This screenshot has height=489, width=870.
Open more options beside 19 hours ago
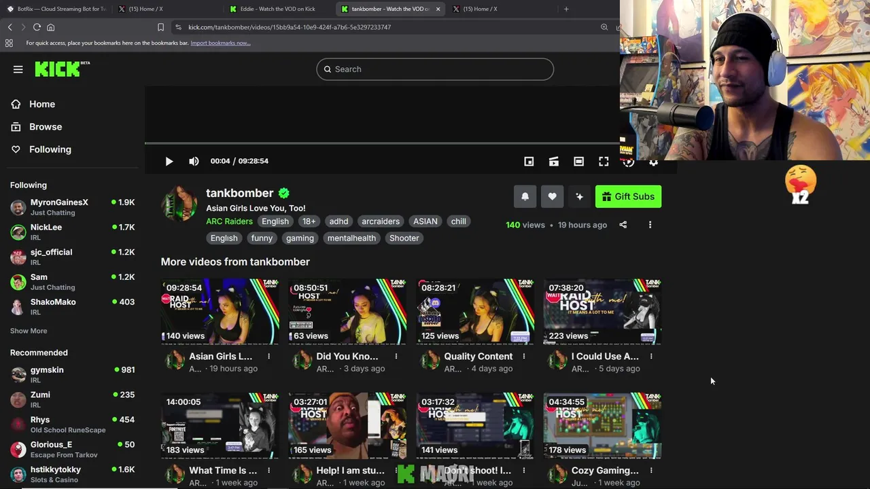coord(650,225)
